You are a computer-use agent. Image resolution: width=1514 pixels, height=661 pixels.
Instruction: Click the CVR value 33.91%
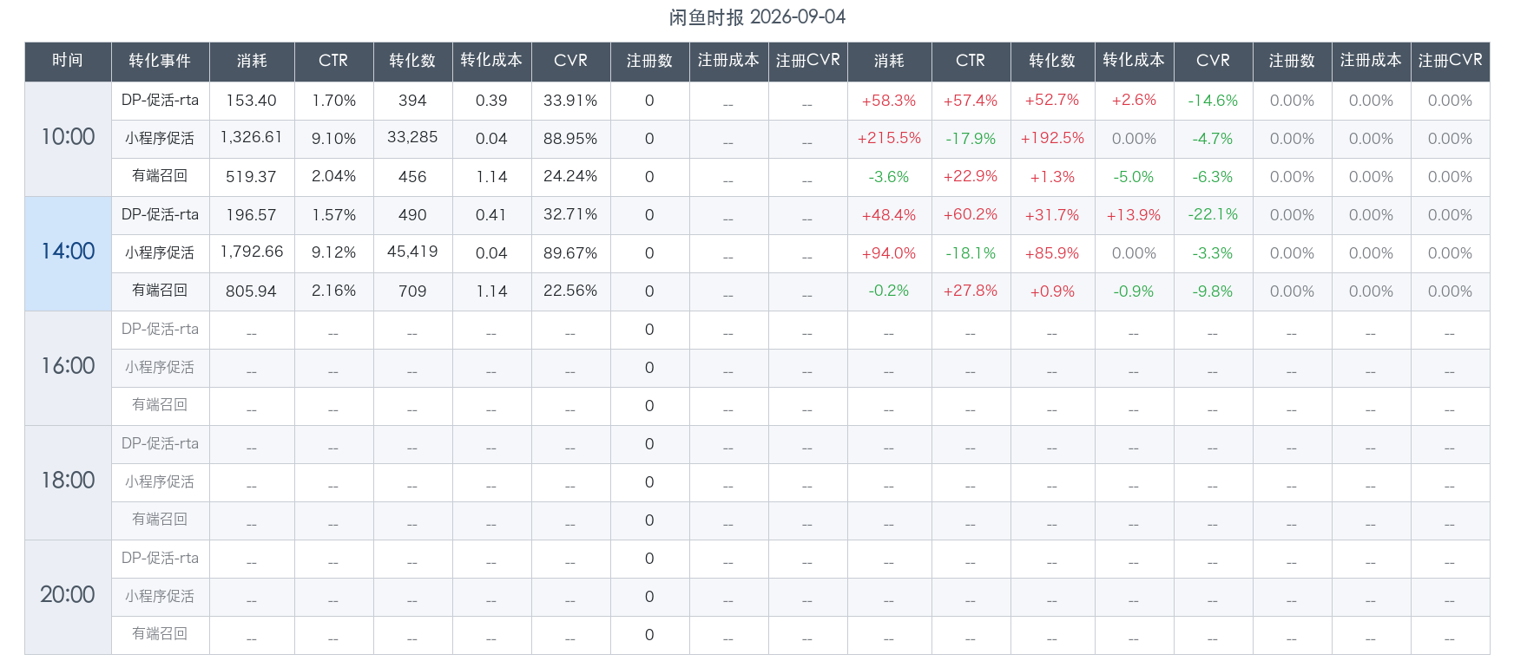coord(570,101)
